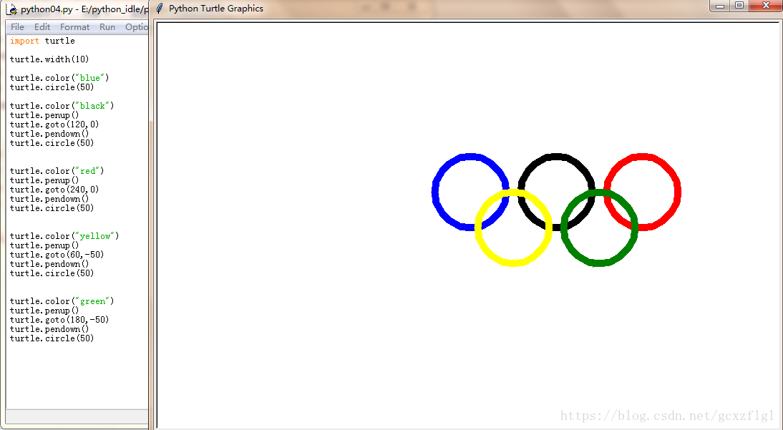The height and width of the screenshot is (430, 783).
Task: Click the Python Turtle Graphics feather icon
Action: (160, 9)
